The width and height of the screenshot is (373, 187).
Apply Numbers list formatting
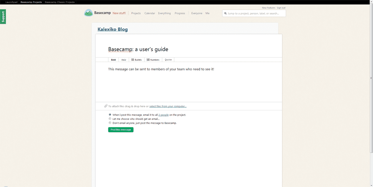click(x=153, y=60)
